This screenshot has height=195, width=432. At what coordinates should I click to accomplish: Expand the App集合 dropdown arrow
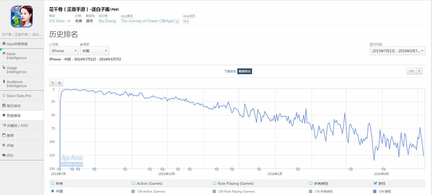[x=177, y=21]
